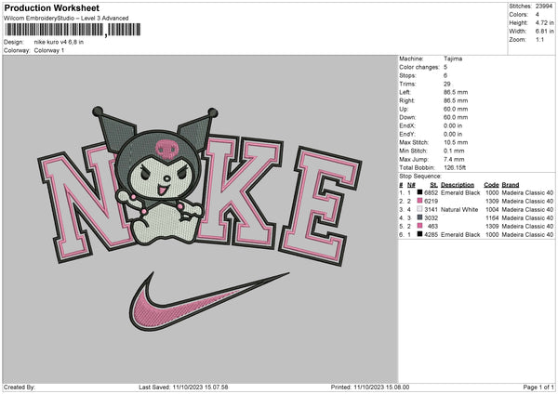
Task: Click the 'Stops:' label
Action: pyautogui.click(x=407, y=75)
